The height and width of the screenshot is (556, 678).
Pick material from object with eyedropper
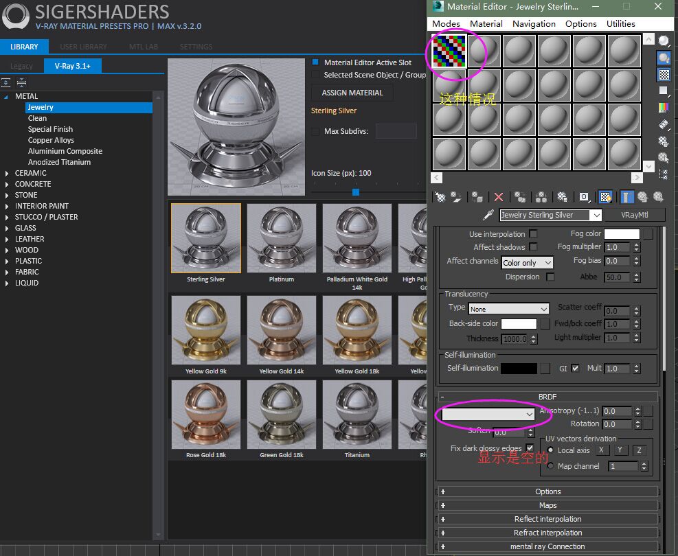[488, 215]
